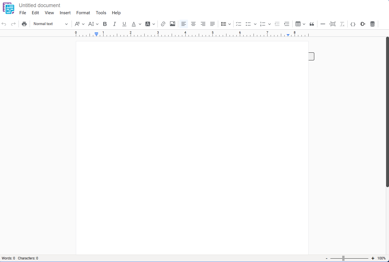Click the document app logo

tap(9, 9)
